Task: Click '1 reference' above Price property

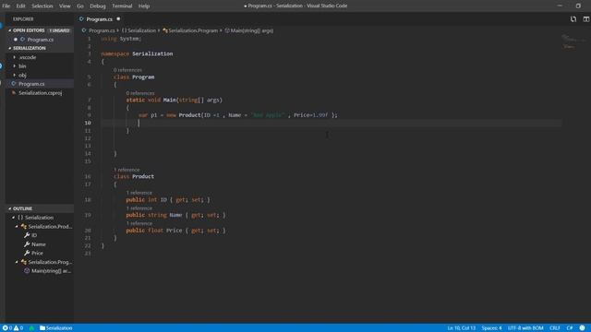Action: coord(139,223)
